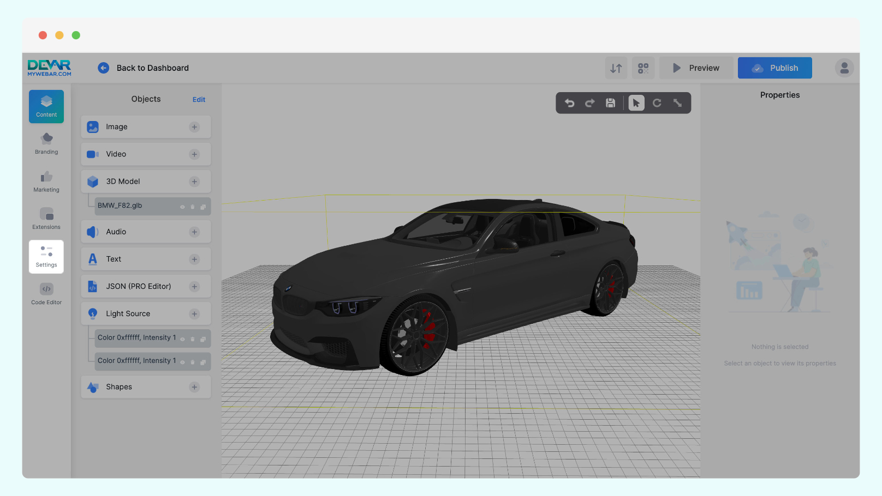Click the plus button on Shapes row
The image size is (882, 496).
(x=194, y=387)
